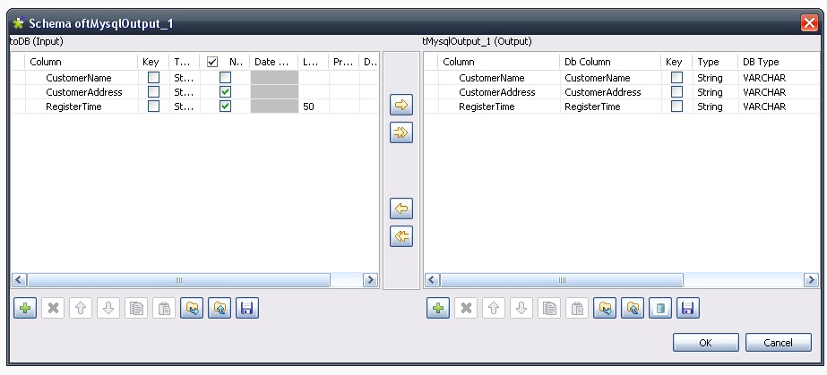Enable Nullable for CustomerName in the input schema
This screenshot has height=375, width=827.
pos(225,78)
